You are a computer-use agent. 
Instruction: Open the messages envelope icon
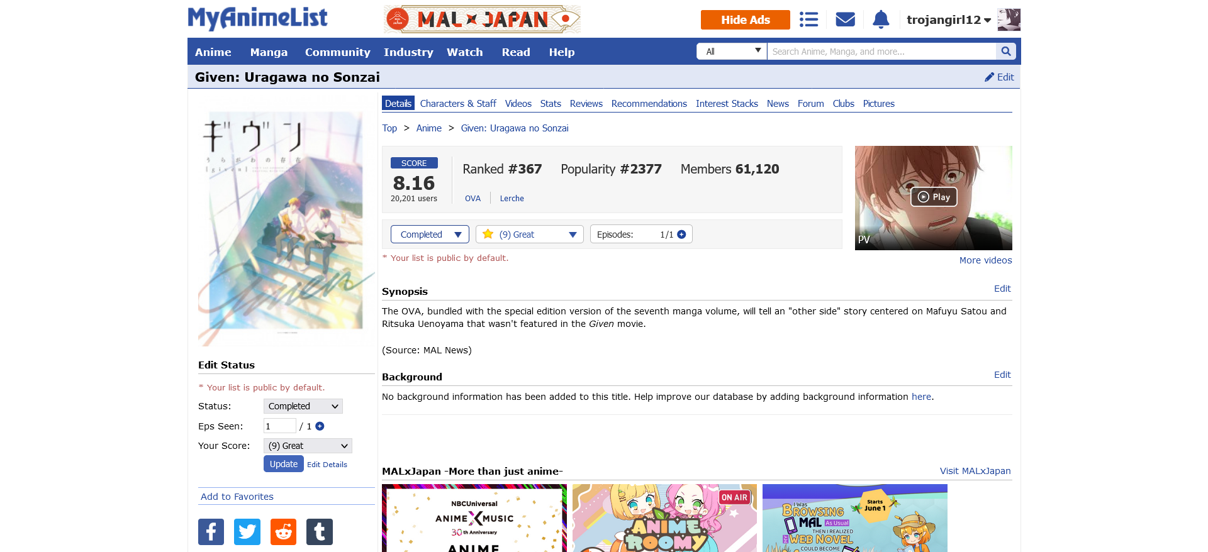tap(845, 19)
